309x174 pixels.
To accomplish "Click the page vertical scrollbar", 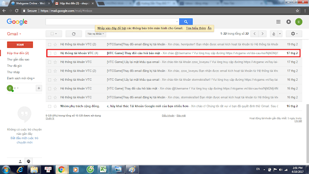I will click(x=307, y=134).
